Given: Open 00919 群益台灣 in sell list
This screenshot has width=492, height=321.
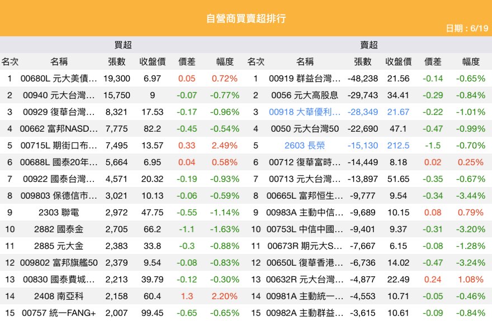Looking at the screenshot, I should [305, 78].
